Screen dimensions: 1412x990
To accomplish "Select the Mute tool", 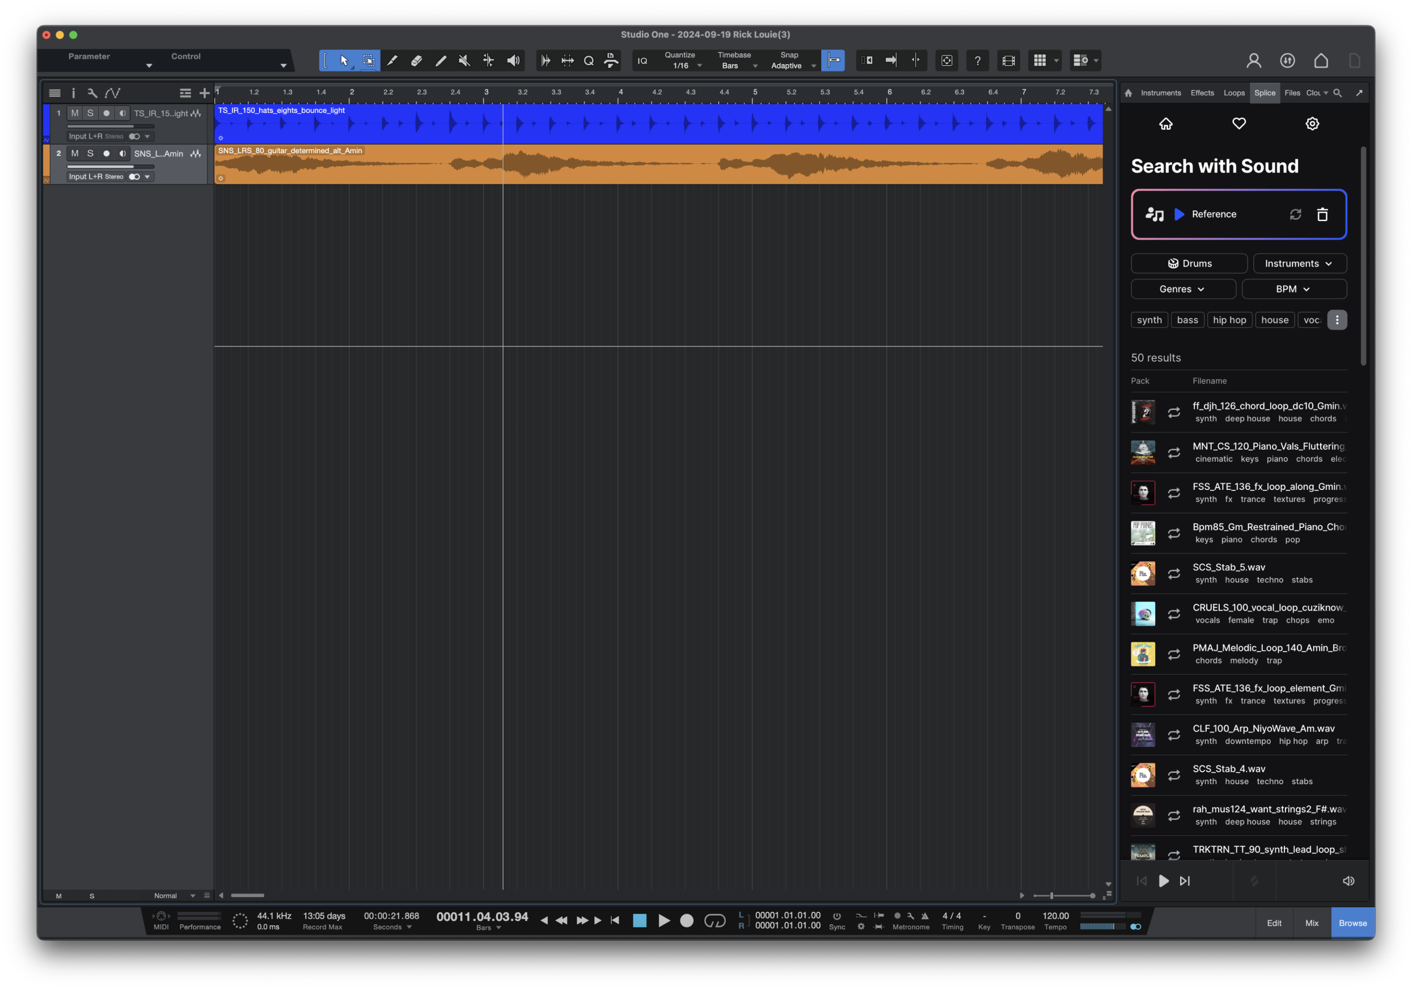I will pos(464,60).
